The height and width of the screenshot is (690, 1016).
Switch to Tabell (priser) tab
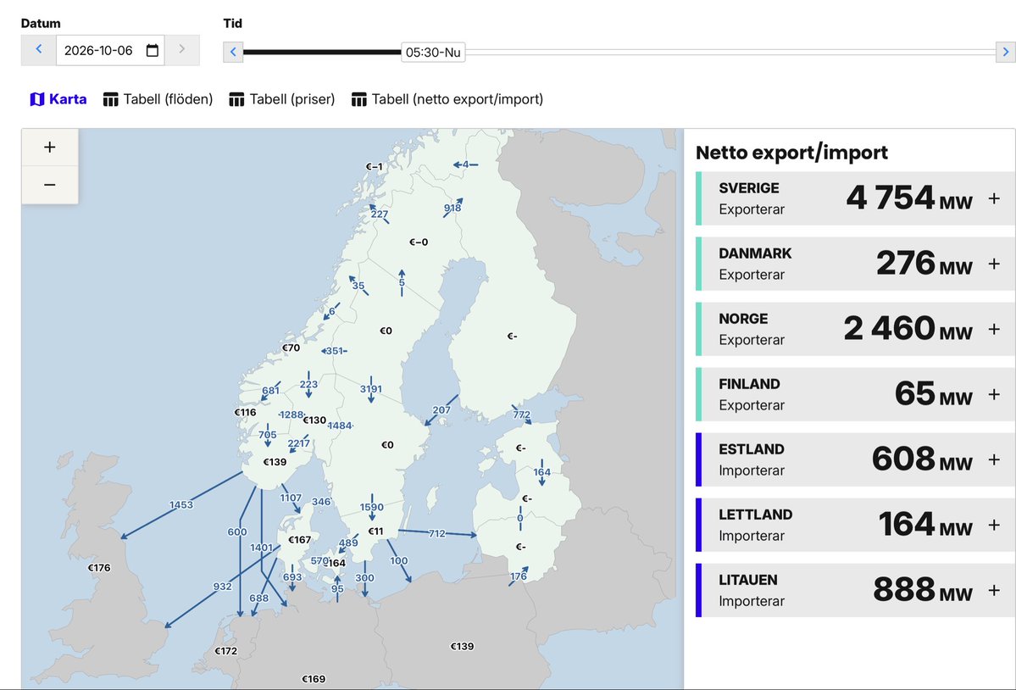pyautogui.click(x=282, y=99)
